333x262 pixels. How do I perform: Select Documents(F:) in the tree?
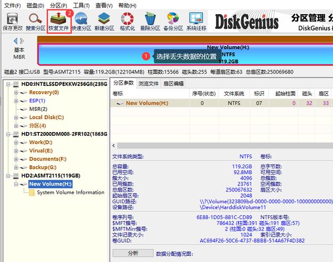[x=48, y=159]
